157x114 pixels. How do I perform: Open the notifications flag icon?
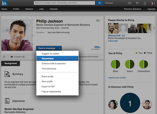click(x=137, y=3)
